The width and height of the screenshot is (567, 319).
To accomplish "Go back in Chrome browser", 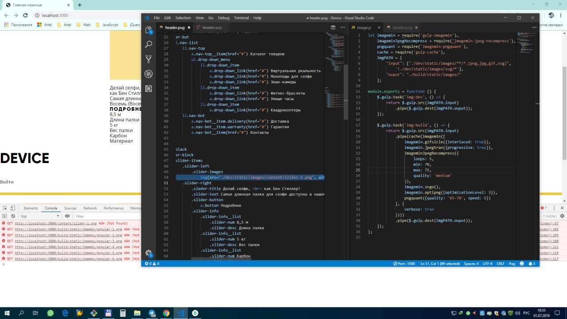I will pos(6,15).
